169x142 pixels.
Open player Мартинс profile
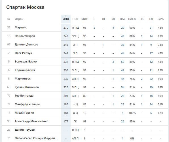coord(21,28)
